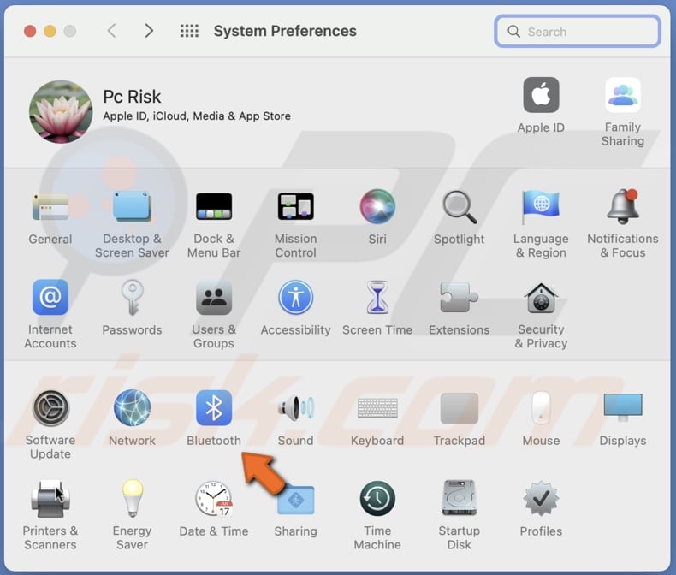This screenshot has width=676, height=575.
Task: Open Apple ID settings
Action: click(541, 96)
